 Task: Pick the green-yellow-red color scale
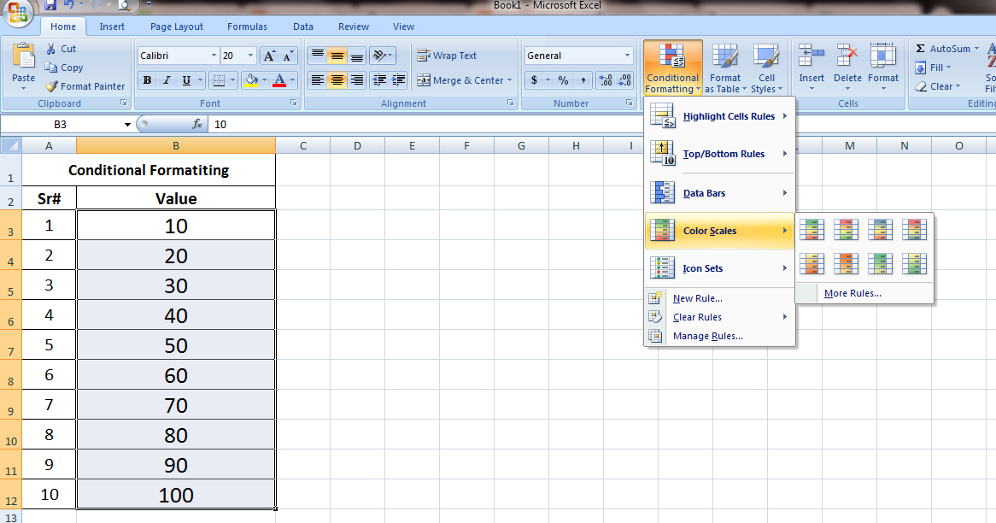click(x=811, y=229)
